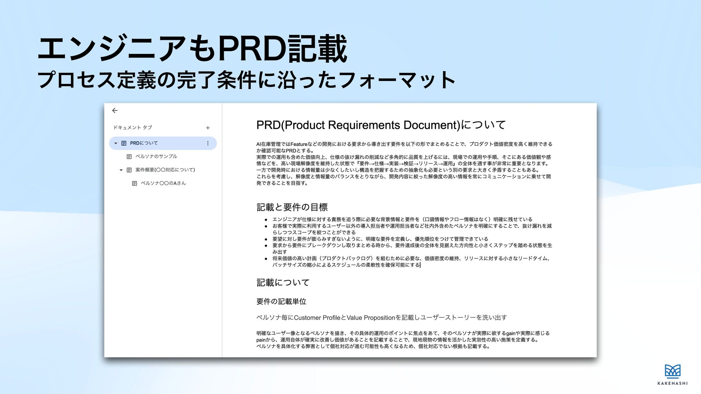701x394 pixels.
Task: Open the ペルソナのサンプル tab
Action: click(x=156, y=157)
